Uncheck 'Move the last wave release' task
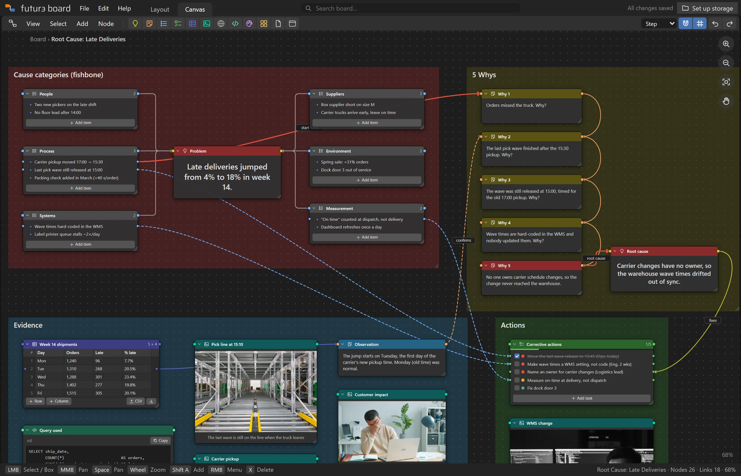 pyautogui.click(x=517, y=356)
